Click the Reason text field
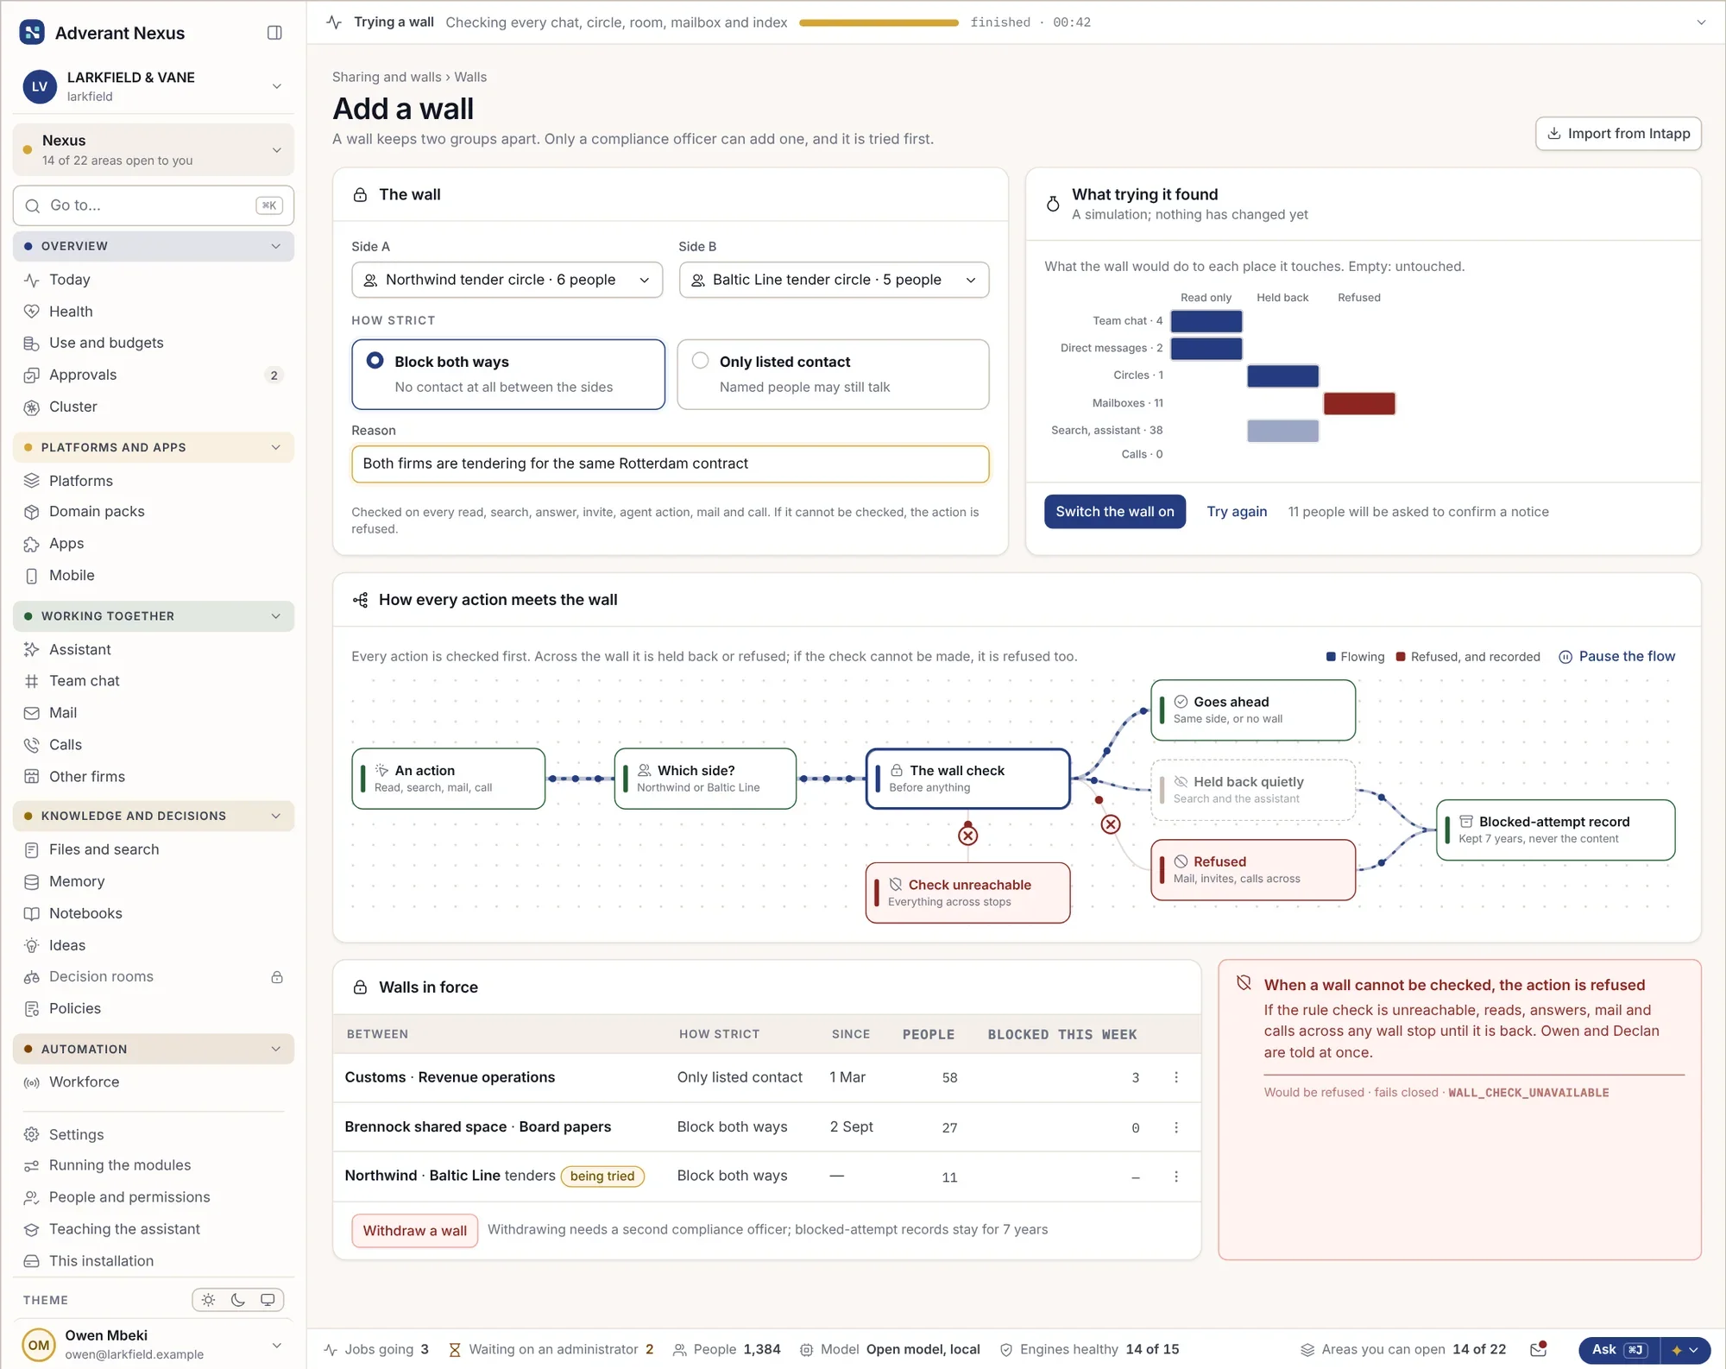This screenshot has height=1369, width=1726. point(670,464)
